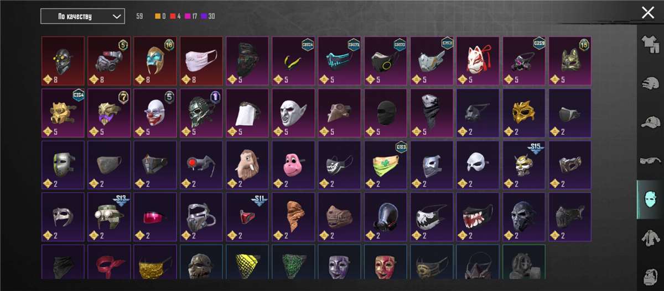
Task: Choose the green cactus bandana mask
Action: 386,164
